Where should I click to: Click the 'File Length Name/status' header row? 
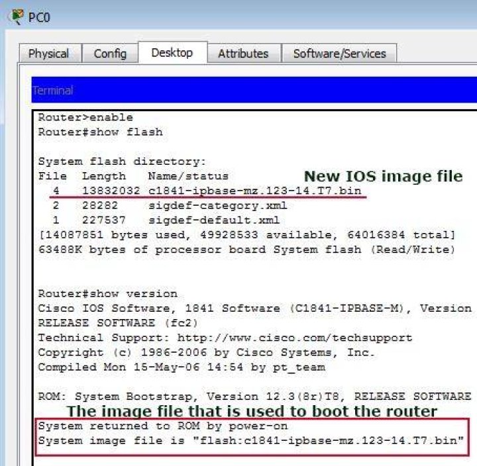(x=133, y=176)
